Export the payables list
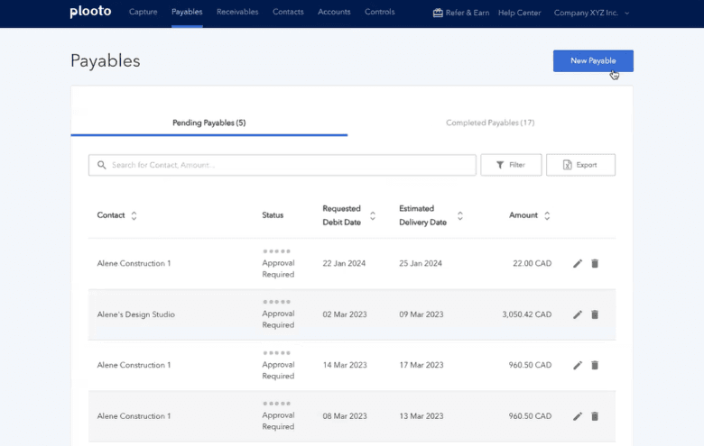704x446 pixels. 580,165
